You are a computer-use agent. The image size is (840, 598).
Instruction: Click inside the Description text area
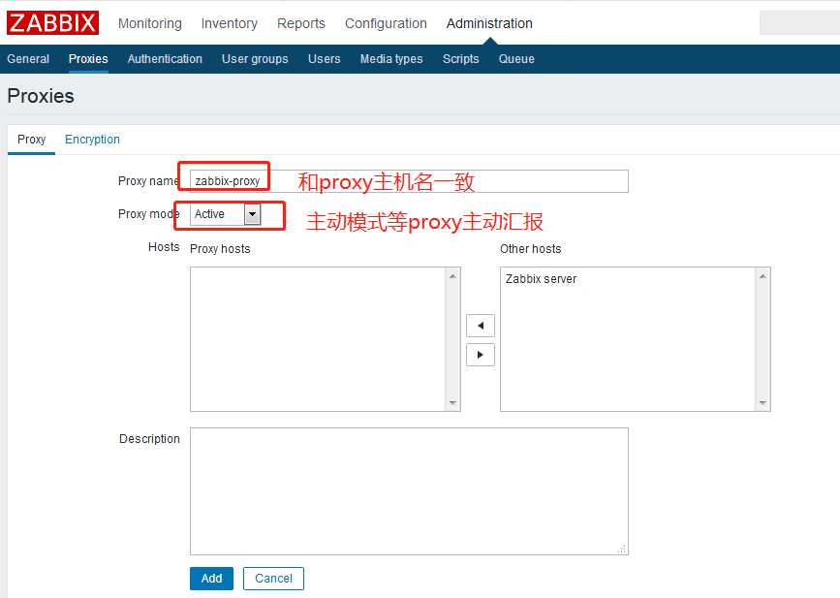(409, 490)
